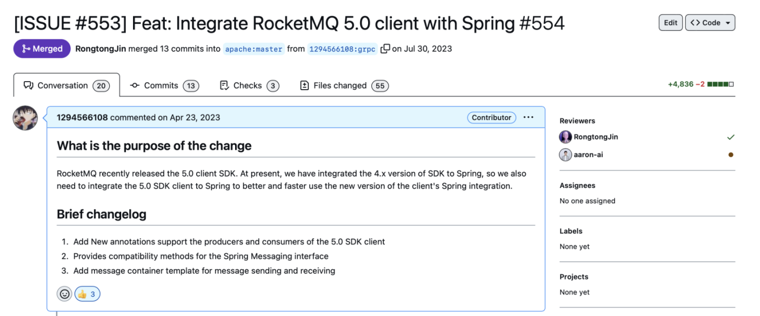Click the diff stat color blocks
Viewport: 760px width, 316px height.
point(720,84)
